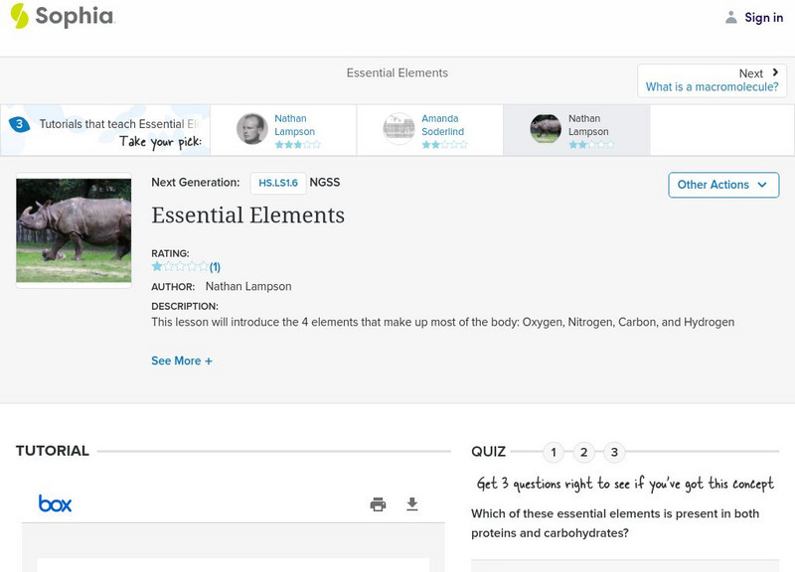Click the first star under RATING

coord(155,266)
